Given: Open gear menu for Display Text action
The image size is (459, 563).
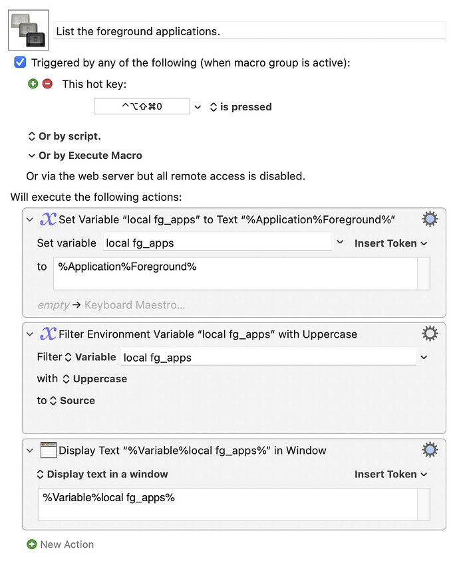Looking at the screenshot, I should (430, 450).
